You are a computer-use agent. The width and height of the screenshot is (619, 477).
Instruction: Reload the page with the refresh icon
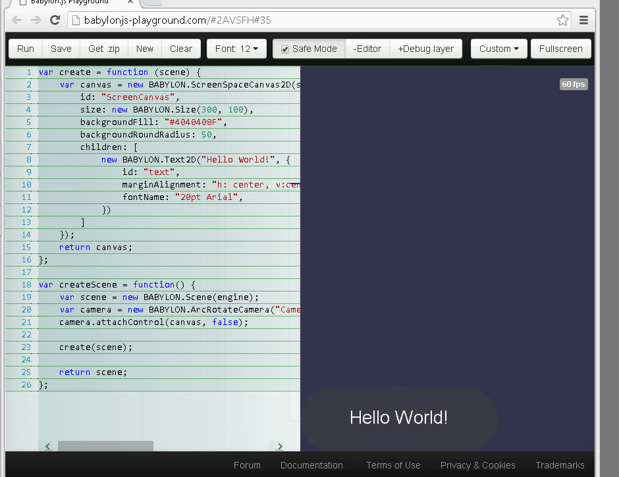(55, 20)
